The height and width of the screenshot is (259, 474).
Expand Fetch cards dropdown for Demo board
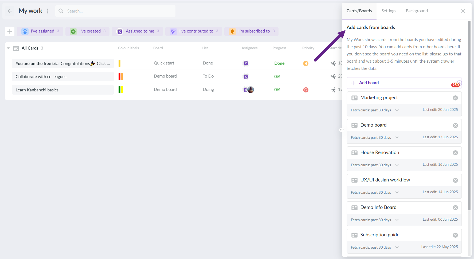397,137
